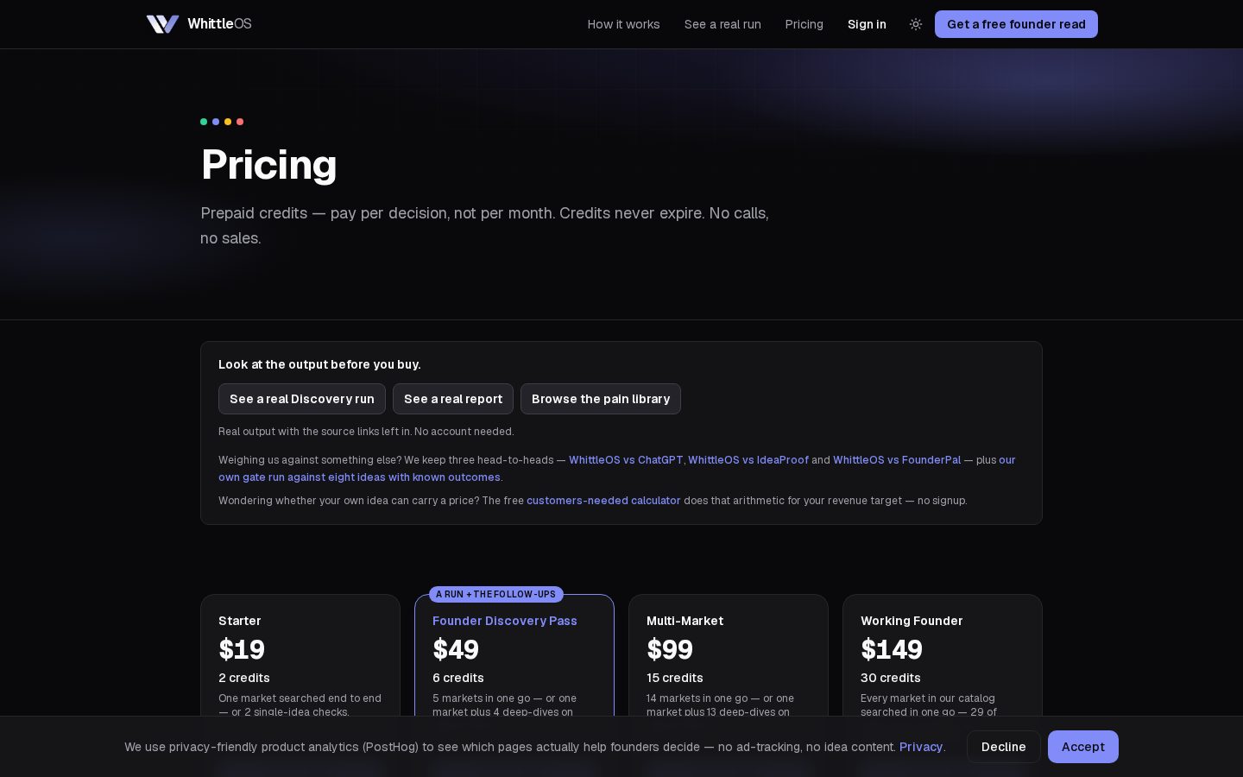Select the Working Founder plan title
Viewport: 1243px width, 777px height.
click(912, 621)
